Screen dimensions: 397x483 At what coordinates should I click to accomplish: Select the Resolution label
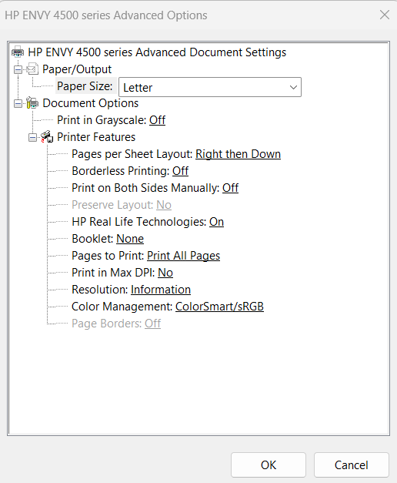coord(100,290)
